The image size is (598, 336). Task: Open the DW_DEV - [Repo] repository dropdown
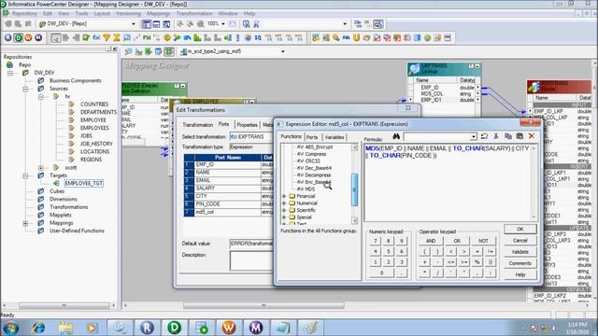[133, 24]
